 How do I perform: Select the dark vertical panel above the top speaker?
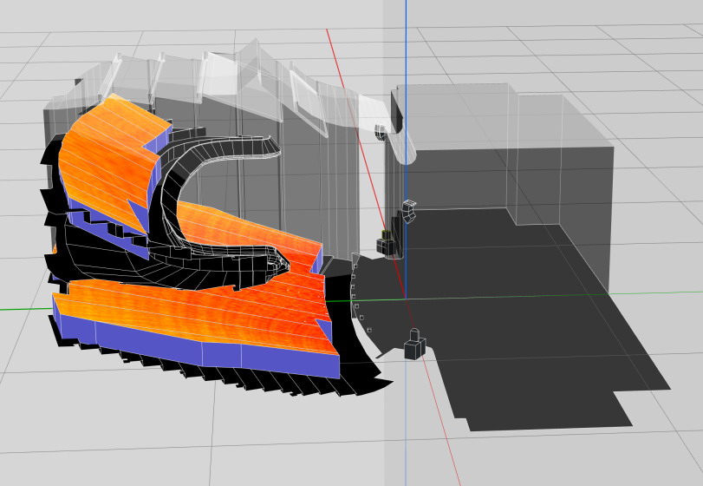pyautogui.click(x=396, y=108)
